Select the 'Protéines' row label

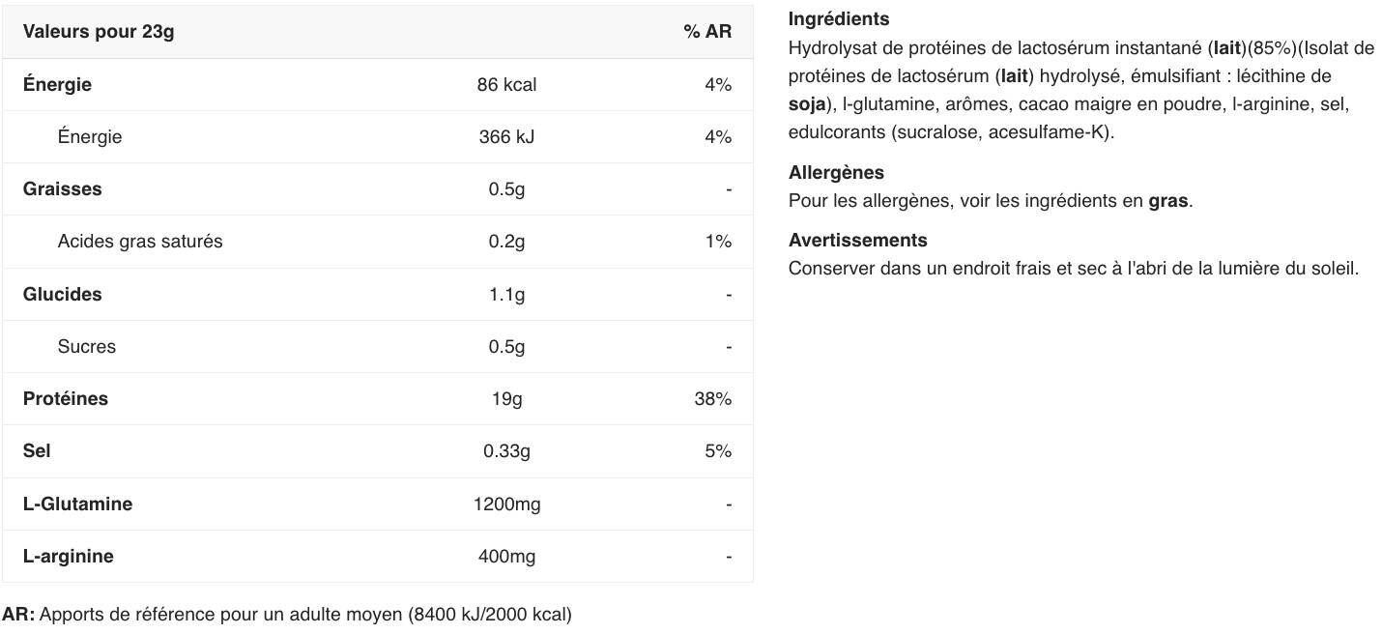[66, 399]
